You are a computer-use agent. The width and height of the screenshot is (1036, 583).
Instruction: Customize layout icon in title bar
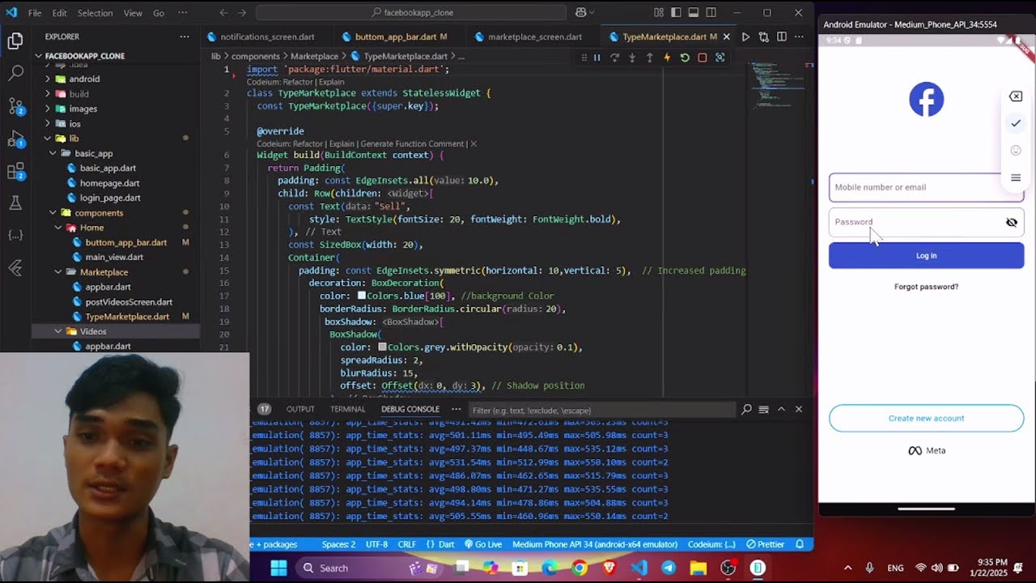658,13
